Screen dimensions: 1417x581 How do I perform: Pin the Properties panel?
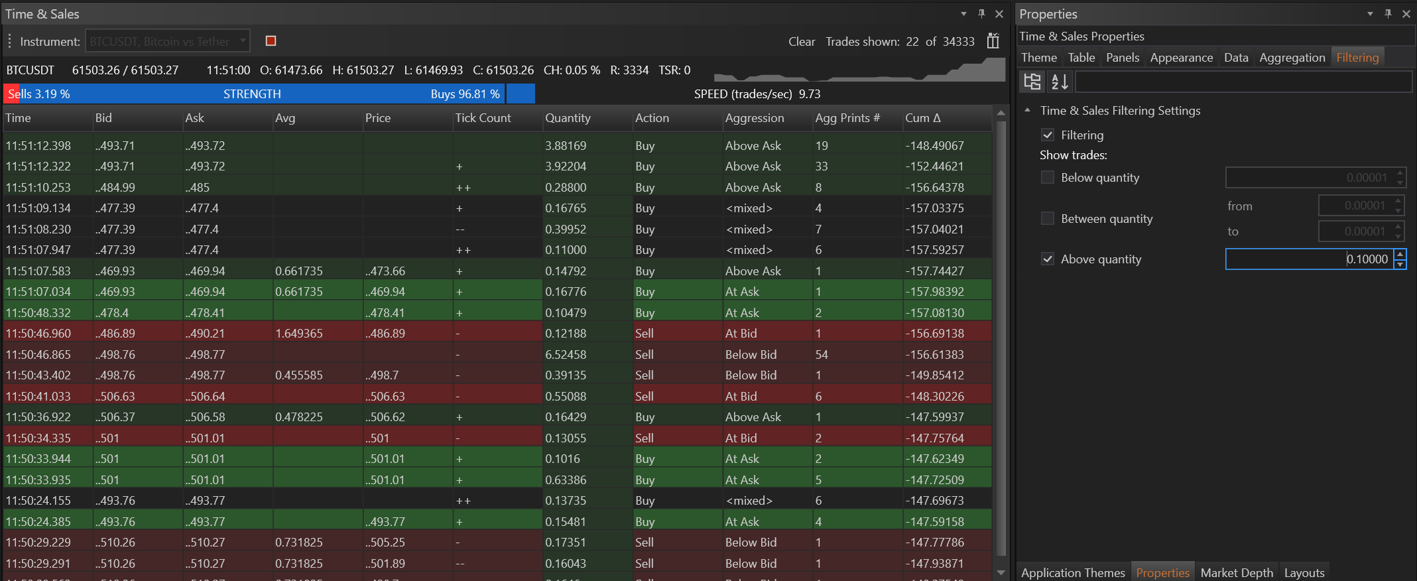pos(1388,14)
